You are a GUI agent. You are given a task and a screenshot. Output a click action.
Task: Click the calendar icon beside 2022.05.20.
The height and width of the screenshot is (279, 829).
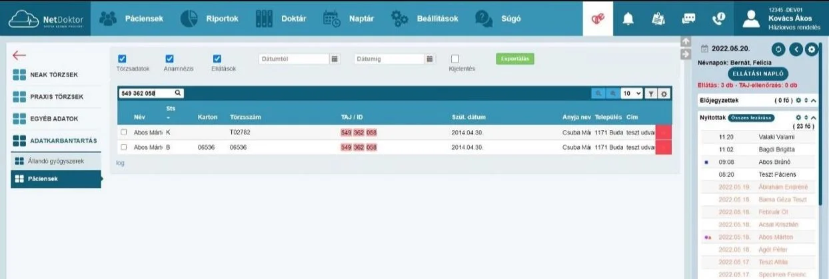(x=704, y=49)
